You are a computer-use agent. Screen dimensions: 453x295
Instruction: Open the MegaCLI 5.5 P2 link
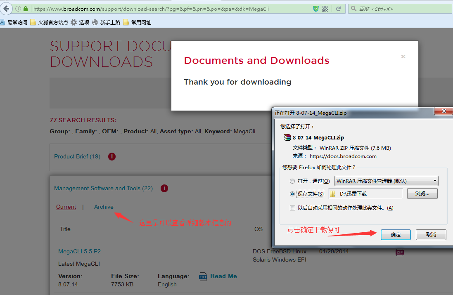click(x=79, y=251)
